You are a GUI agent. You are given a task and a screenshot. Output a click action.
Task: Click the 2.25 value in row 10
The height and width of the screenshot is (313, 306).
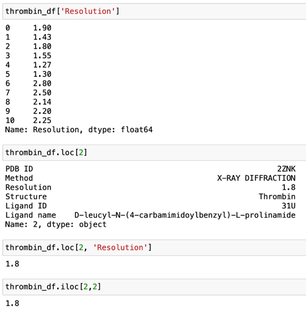pos(42,120)
